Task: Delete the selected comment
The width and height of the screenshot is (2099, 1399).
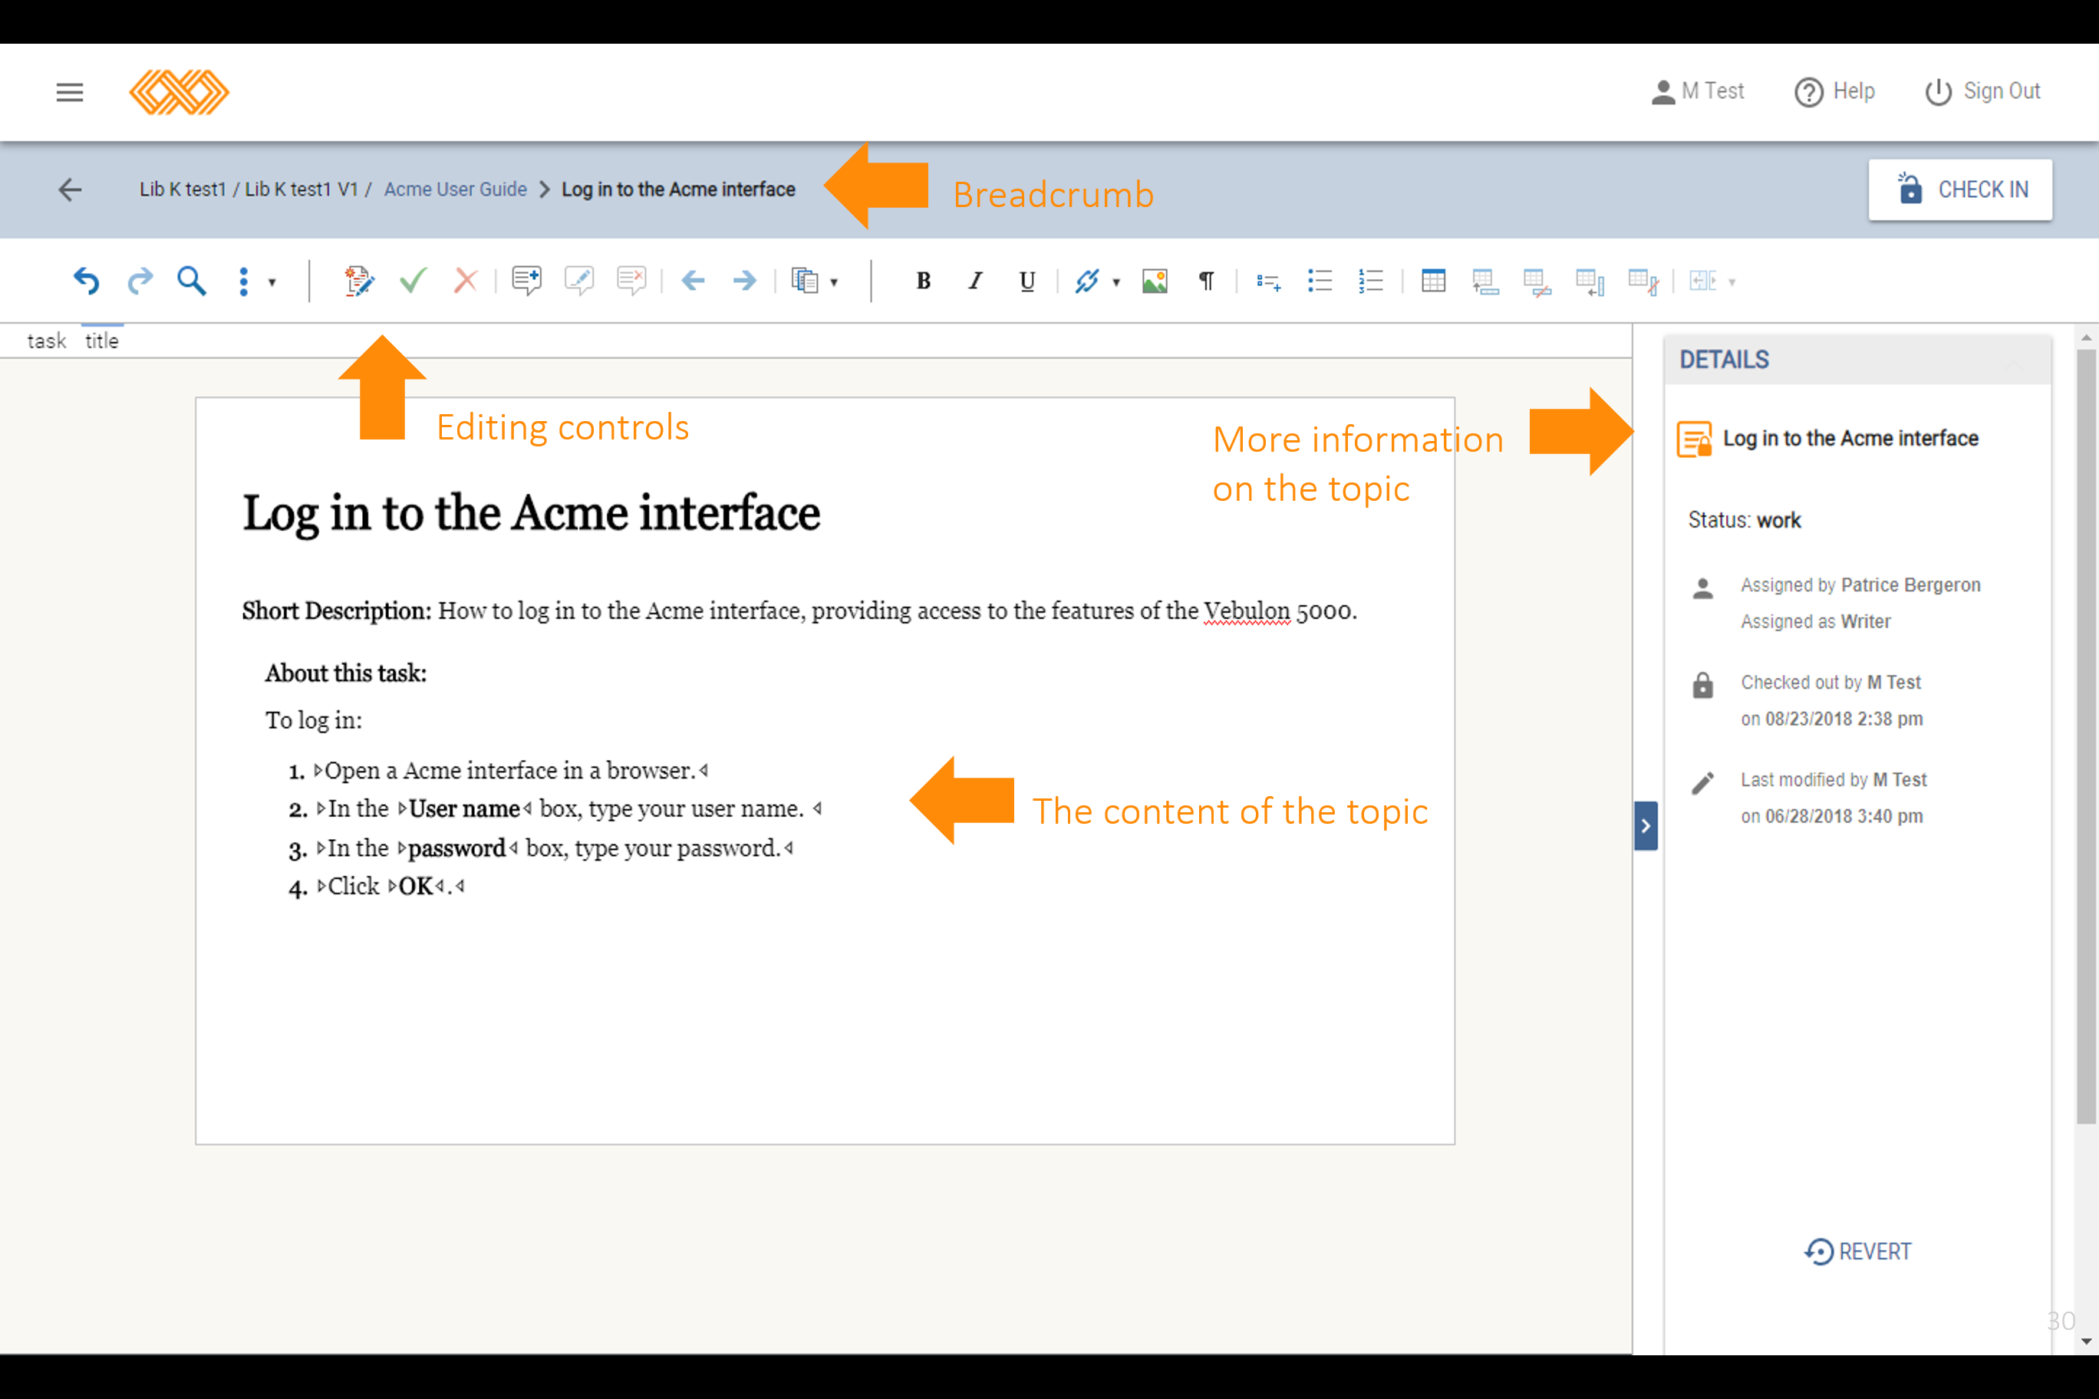Action: [x=632, y=281]
